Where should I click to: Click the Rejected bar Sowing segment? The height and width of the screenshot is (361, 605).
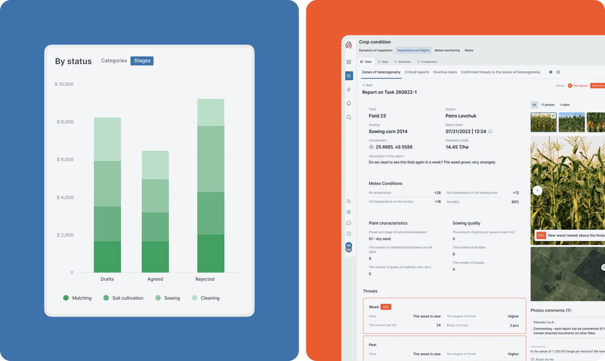211,159
